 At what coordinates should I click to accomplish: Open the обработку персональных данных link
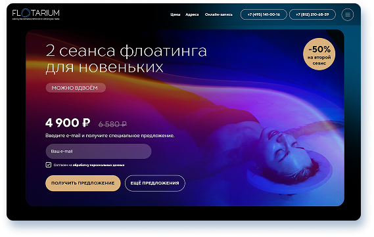99,165
